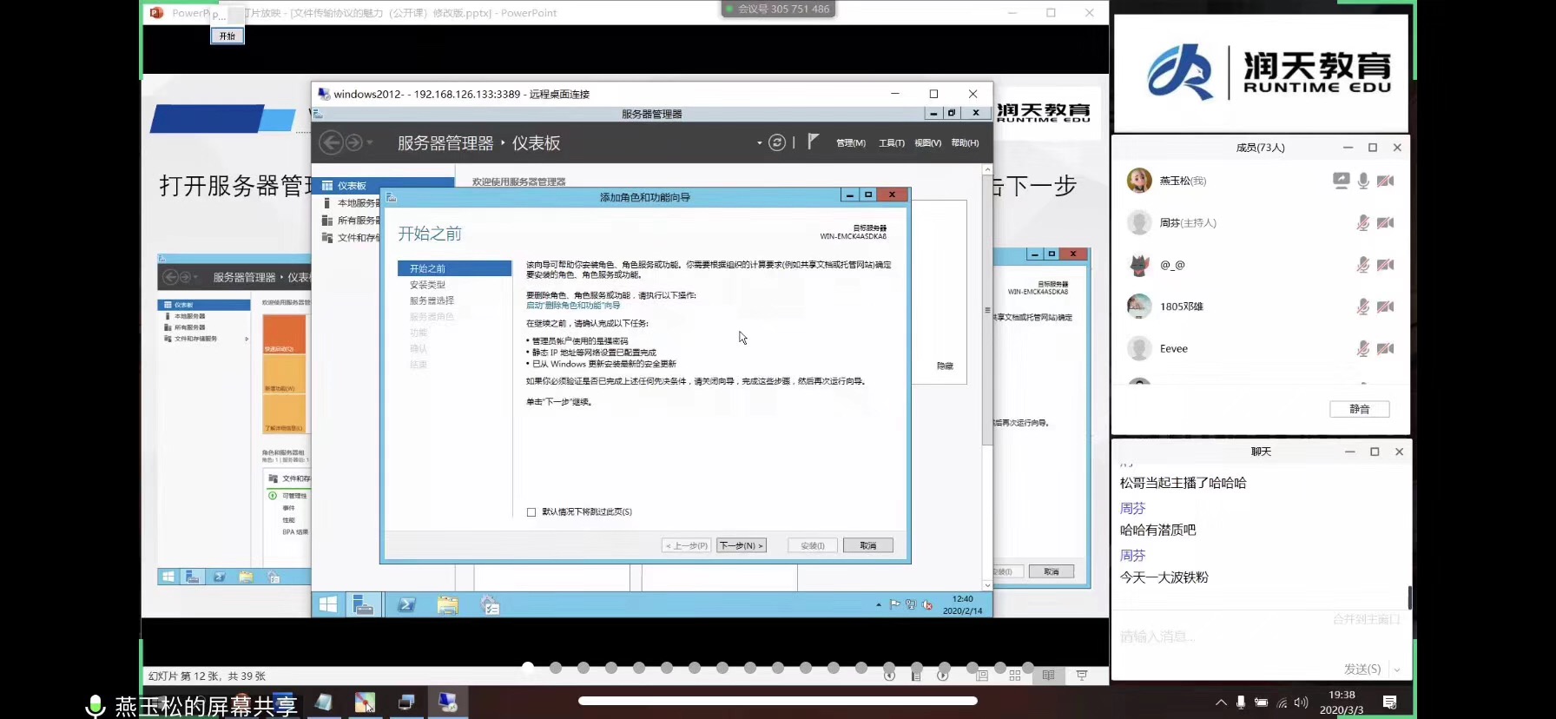Expand the dropdown arrow beside 发送(S)

click(x=1397, y=670)
